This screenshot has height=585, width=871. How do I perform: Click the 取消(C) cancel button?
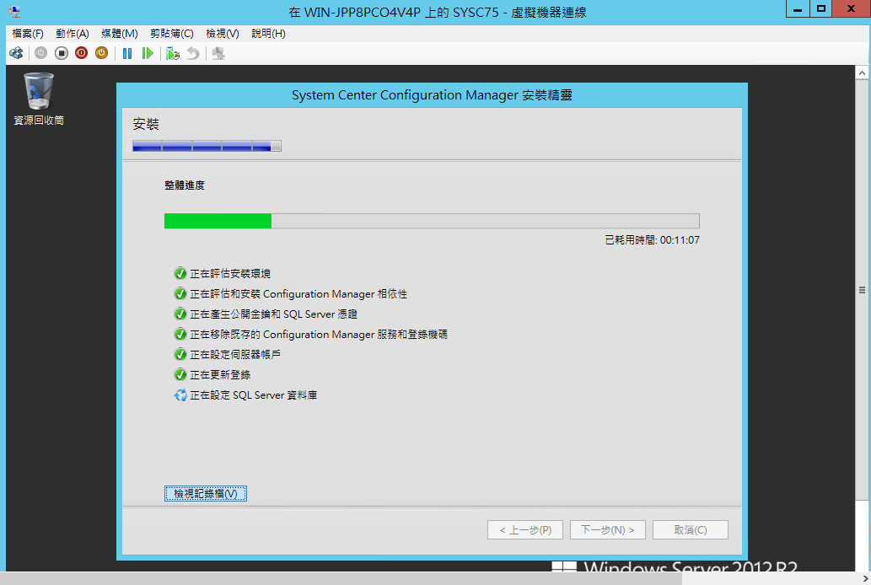click(x=691, y=530)
